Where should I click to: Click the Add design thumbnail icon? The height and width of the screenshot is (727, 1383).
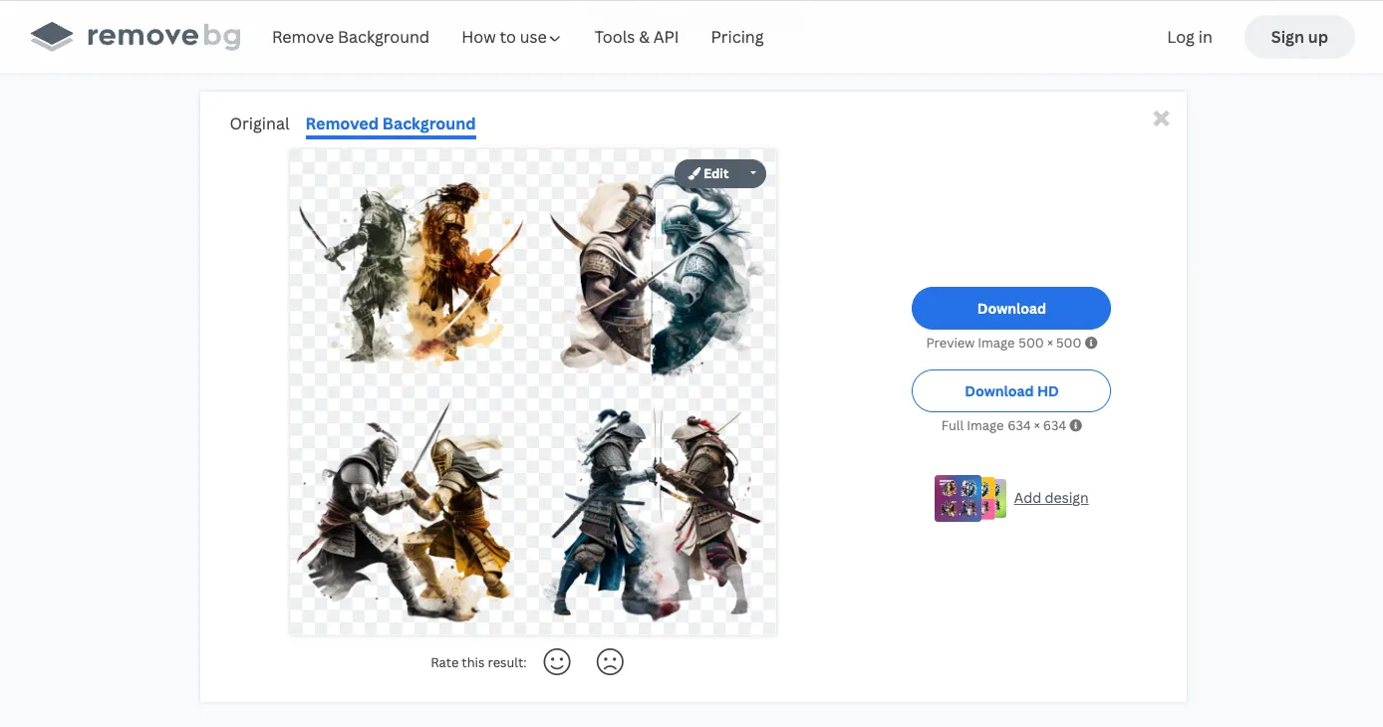969,498
